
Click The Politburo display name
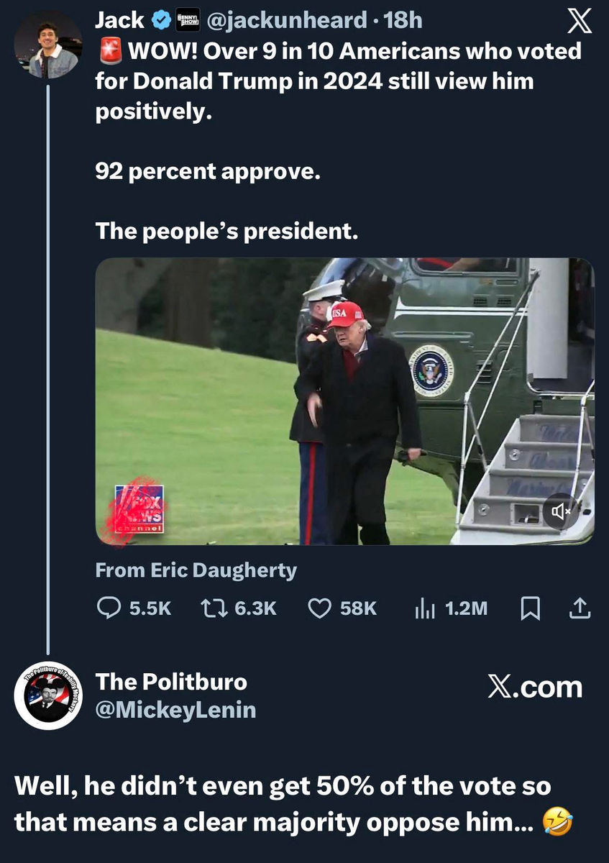click(171, 682)
